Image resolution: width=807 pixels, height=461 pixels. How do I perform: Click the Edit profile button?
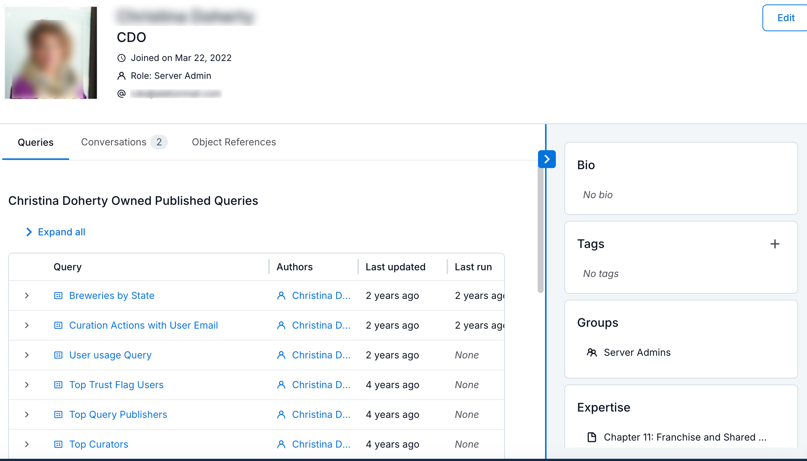[785, 18]
